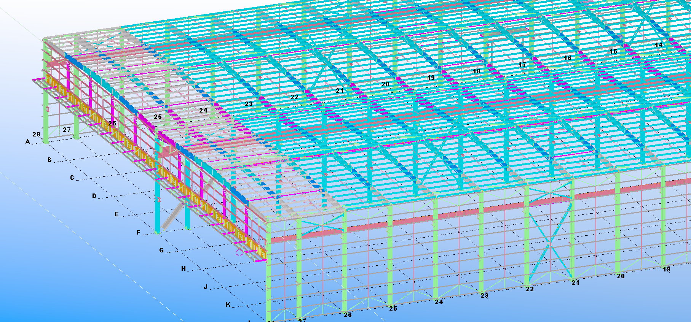Select grid label B
The width and height of the screenshot is (691, 322).
(49, 160)
